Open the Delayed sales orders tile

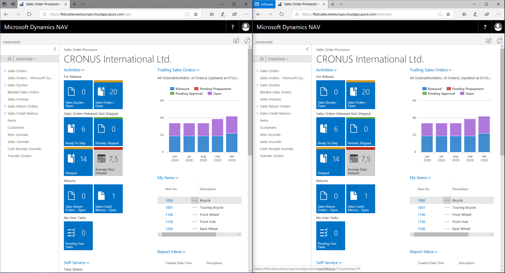(78, 162)
